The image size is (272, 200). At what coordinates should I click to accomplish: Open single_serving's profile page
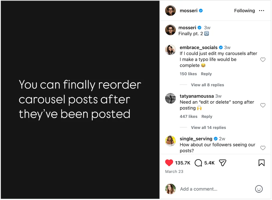coord(196,139)
